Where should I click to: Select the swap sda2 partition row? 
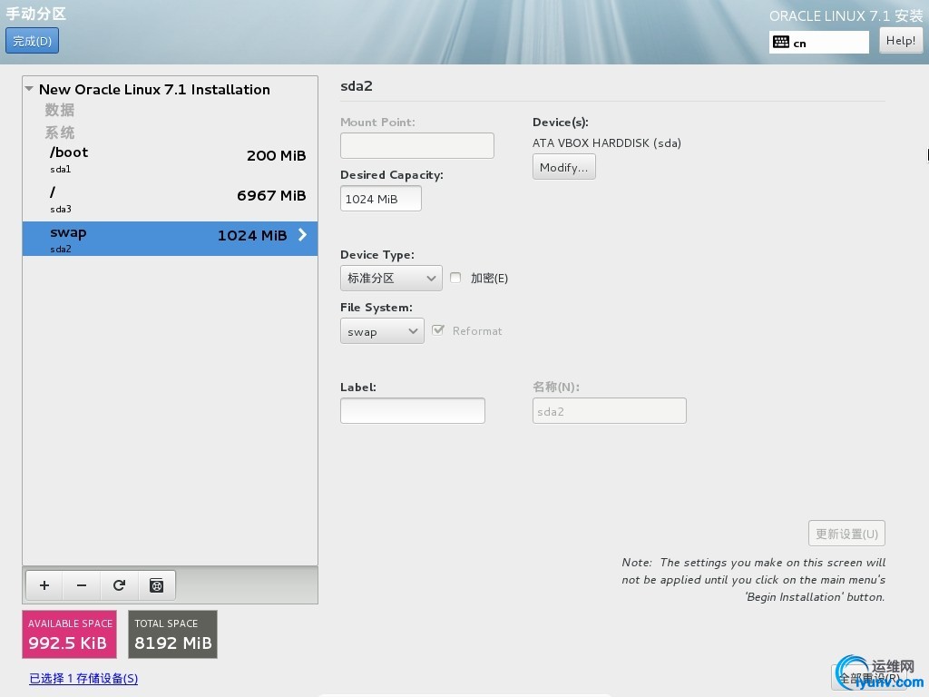click(170, 239)
